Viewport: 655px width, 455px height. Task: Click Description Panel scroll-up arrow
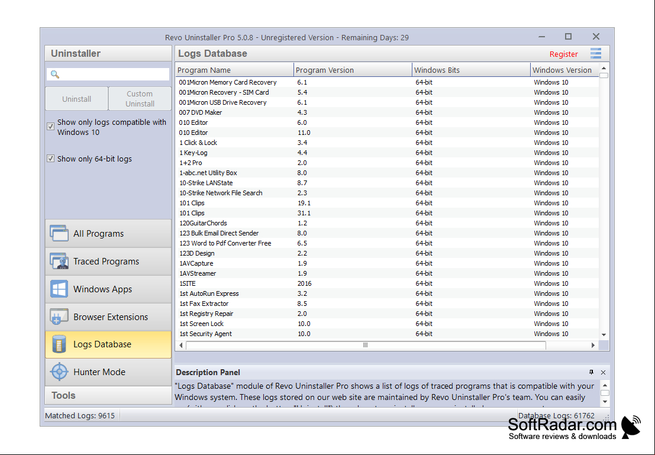tap(605, 385)
